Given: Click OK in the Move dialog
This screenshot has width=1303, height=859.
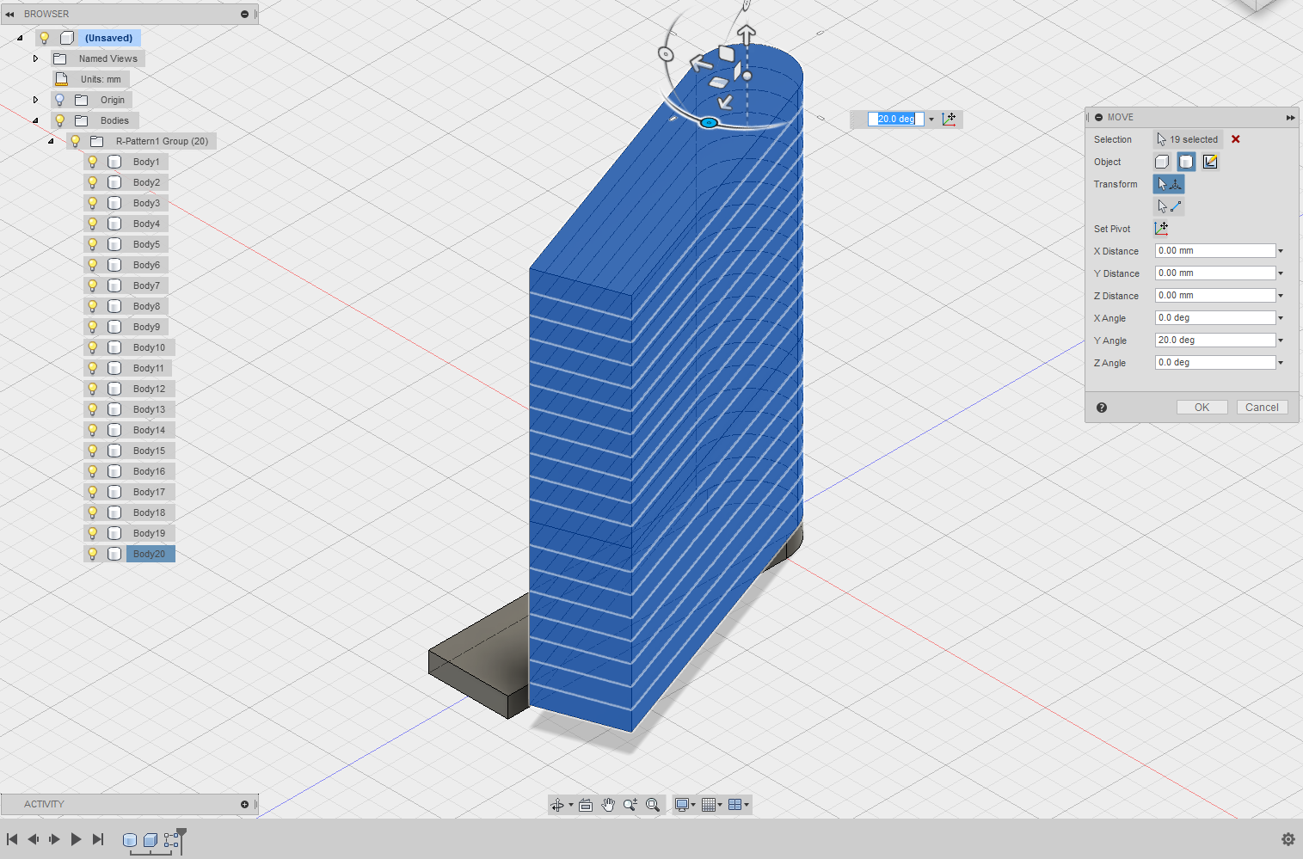Looking at the screenshot, I should [1202, 408].
